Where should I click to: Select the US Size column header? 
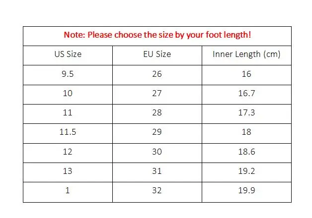coord(68,54)
